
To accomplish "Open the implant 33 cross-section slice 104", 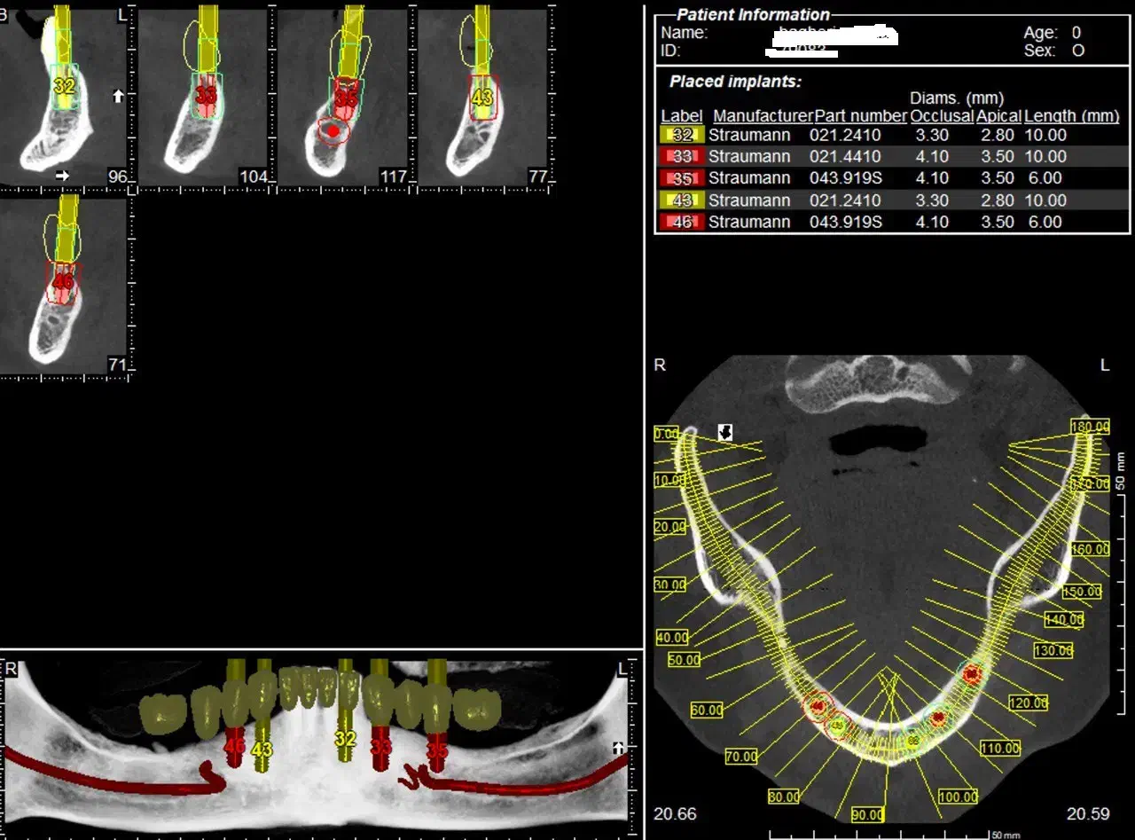I will [204, 98].
